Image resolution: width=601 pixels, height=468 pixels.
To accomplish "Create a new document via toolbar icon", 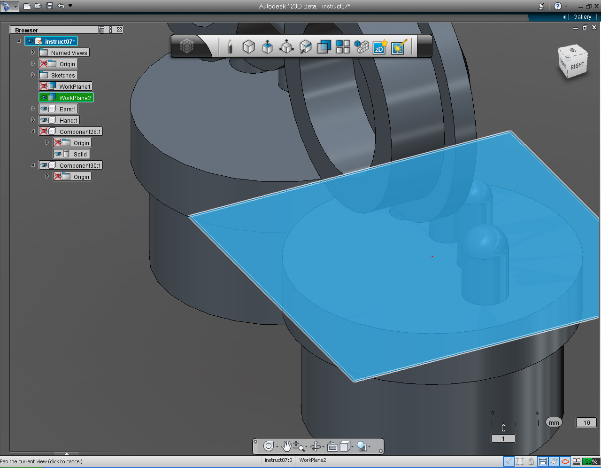I will click(27, 6).
